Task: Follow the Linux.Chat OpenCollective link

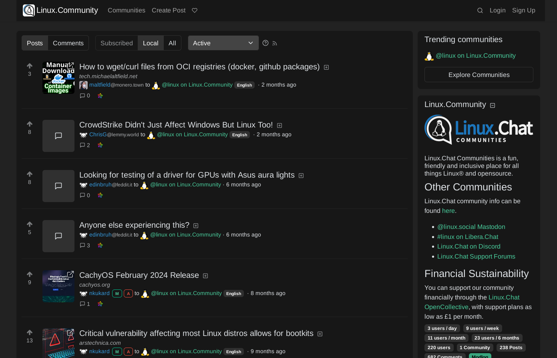Action: pos(472,302)
